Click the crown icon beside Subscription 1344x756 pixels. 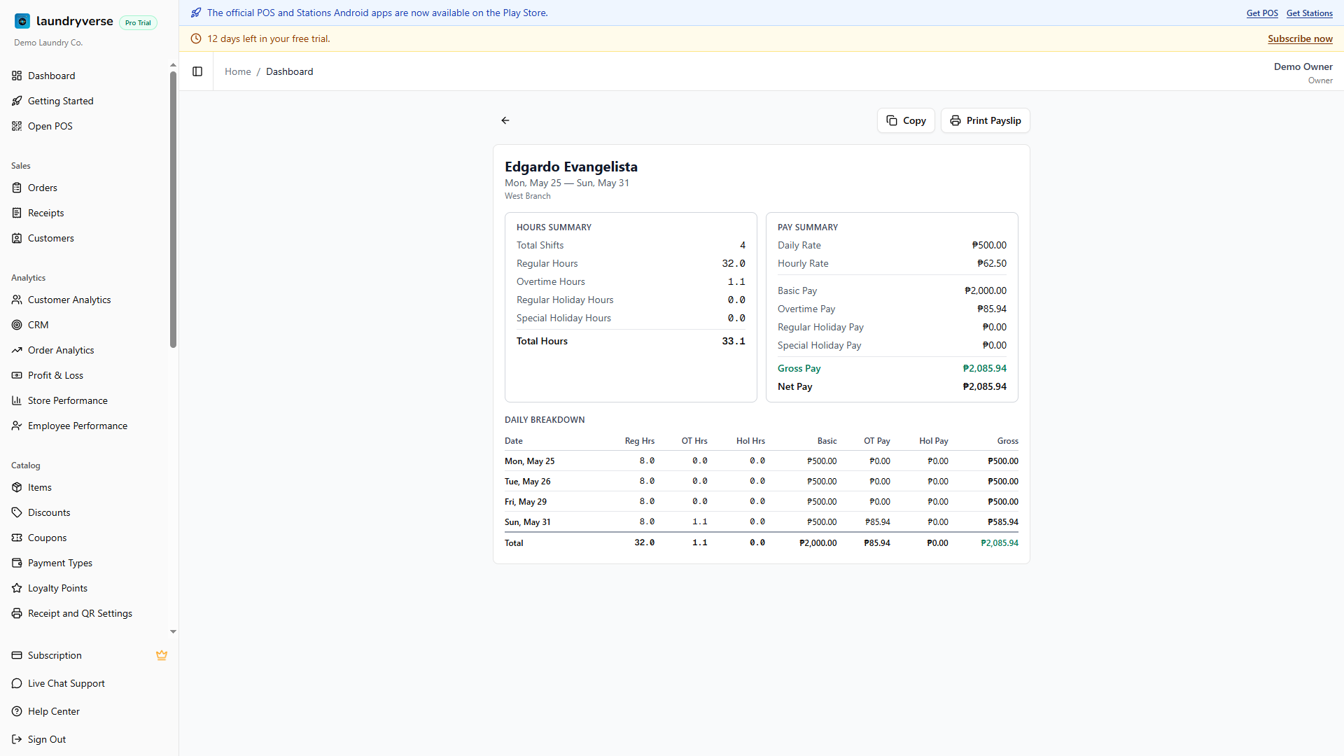[x=162, y=655]
